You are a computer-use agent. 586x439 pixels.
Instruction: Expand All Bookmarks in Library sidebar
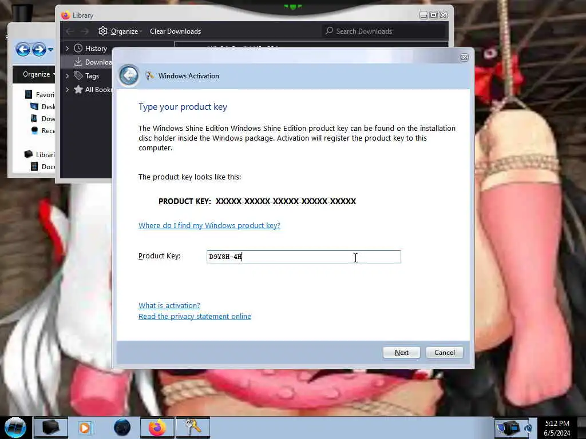[68, 90]
